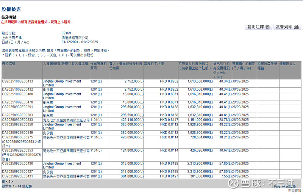This screenshot has height=193, width=303.
Task: Select stock code 02169
Action: click(x=66, y=33)
